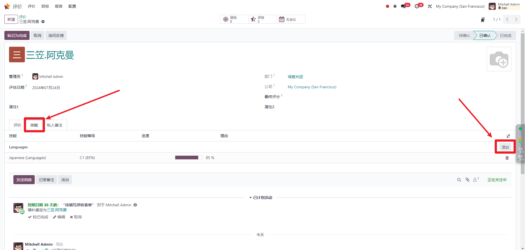
Task: Click the Japanese skill progress bar
Action: (x=188, y=158)
